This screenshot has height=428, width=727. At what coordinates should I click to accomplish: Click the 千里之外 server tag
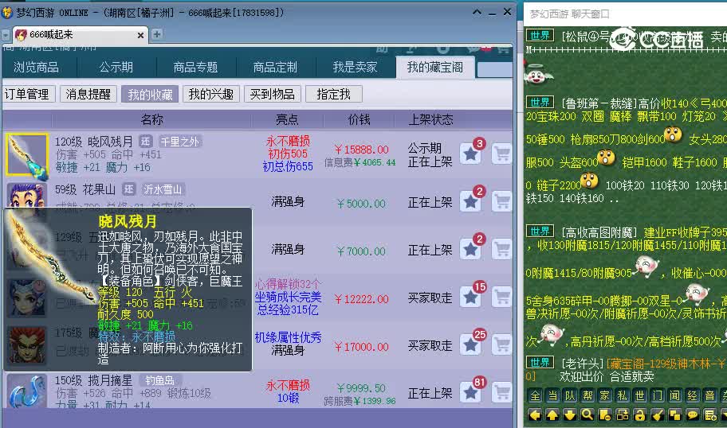pyautogui.click(x=180, y=142)
